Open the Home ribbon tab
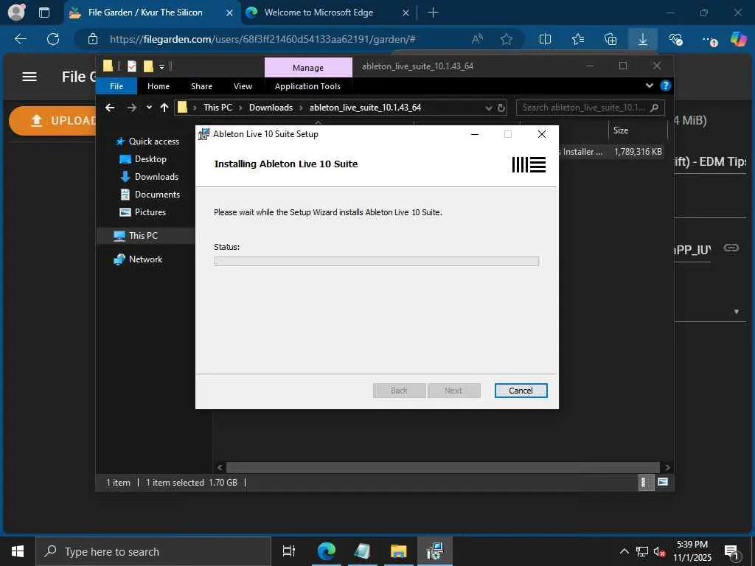This screenshot has width=755, height=566. [159, 86]
